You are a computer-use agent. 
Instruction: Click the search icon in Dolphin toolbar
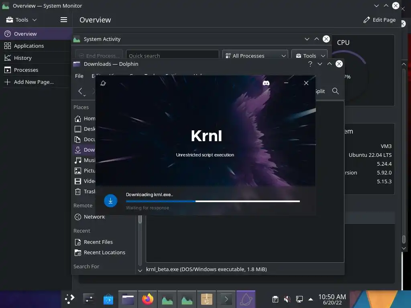click(x=335, y=91)
